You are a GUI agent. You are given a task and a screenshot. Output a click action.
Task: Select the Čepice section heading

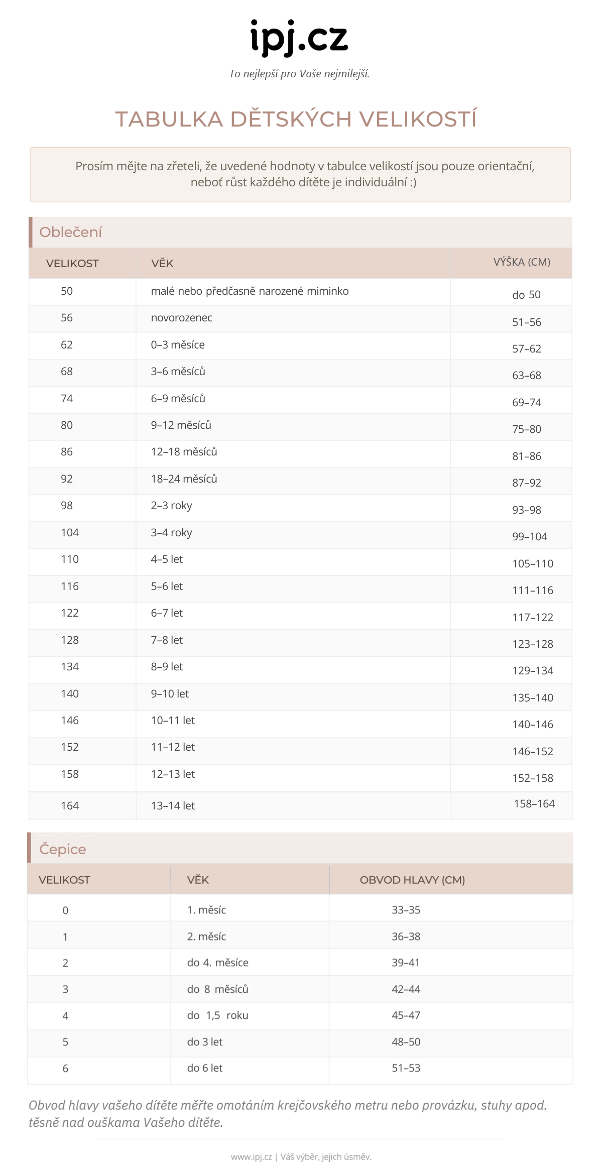[x=63, y=849]
